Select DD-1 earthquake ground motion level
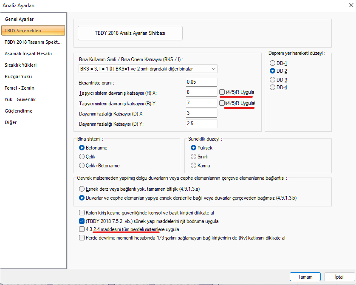The width and height of the screenshot is (356, 285). pyautogui.click(x=273, y=63)
